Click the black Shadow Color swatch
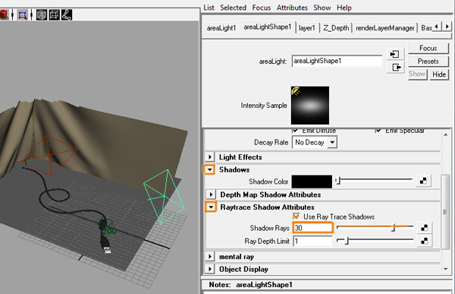The height and width of the screenshot is (294, 455). click(312, 182)
